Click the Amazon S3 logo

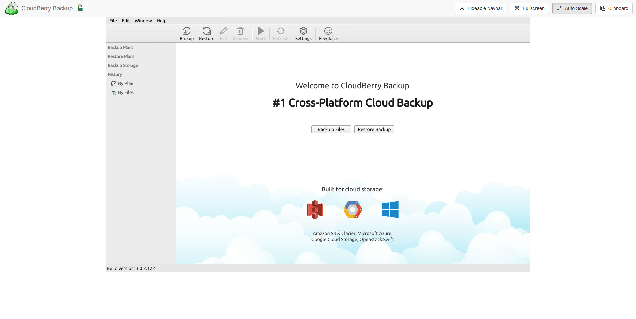[x=315, y=210]
